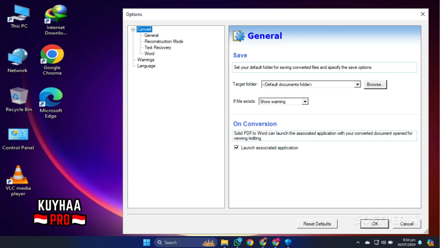Select Reconstruction Mode tree item
440x248 pixels.
pos(164,42)
